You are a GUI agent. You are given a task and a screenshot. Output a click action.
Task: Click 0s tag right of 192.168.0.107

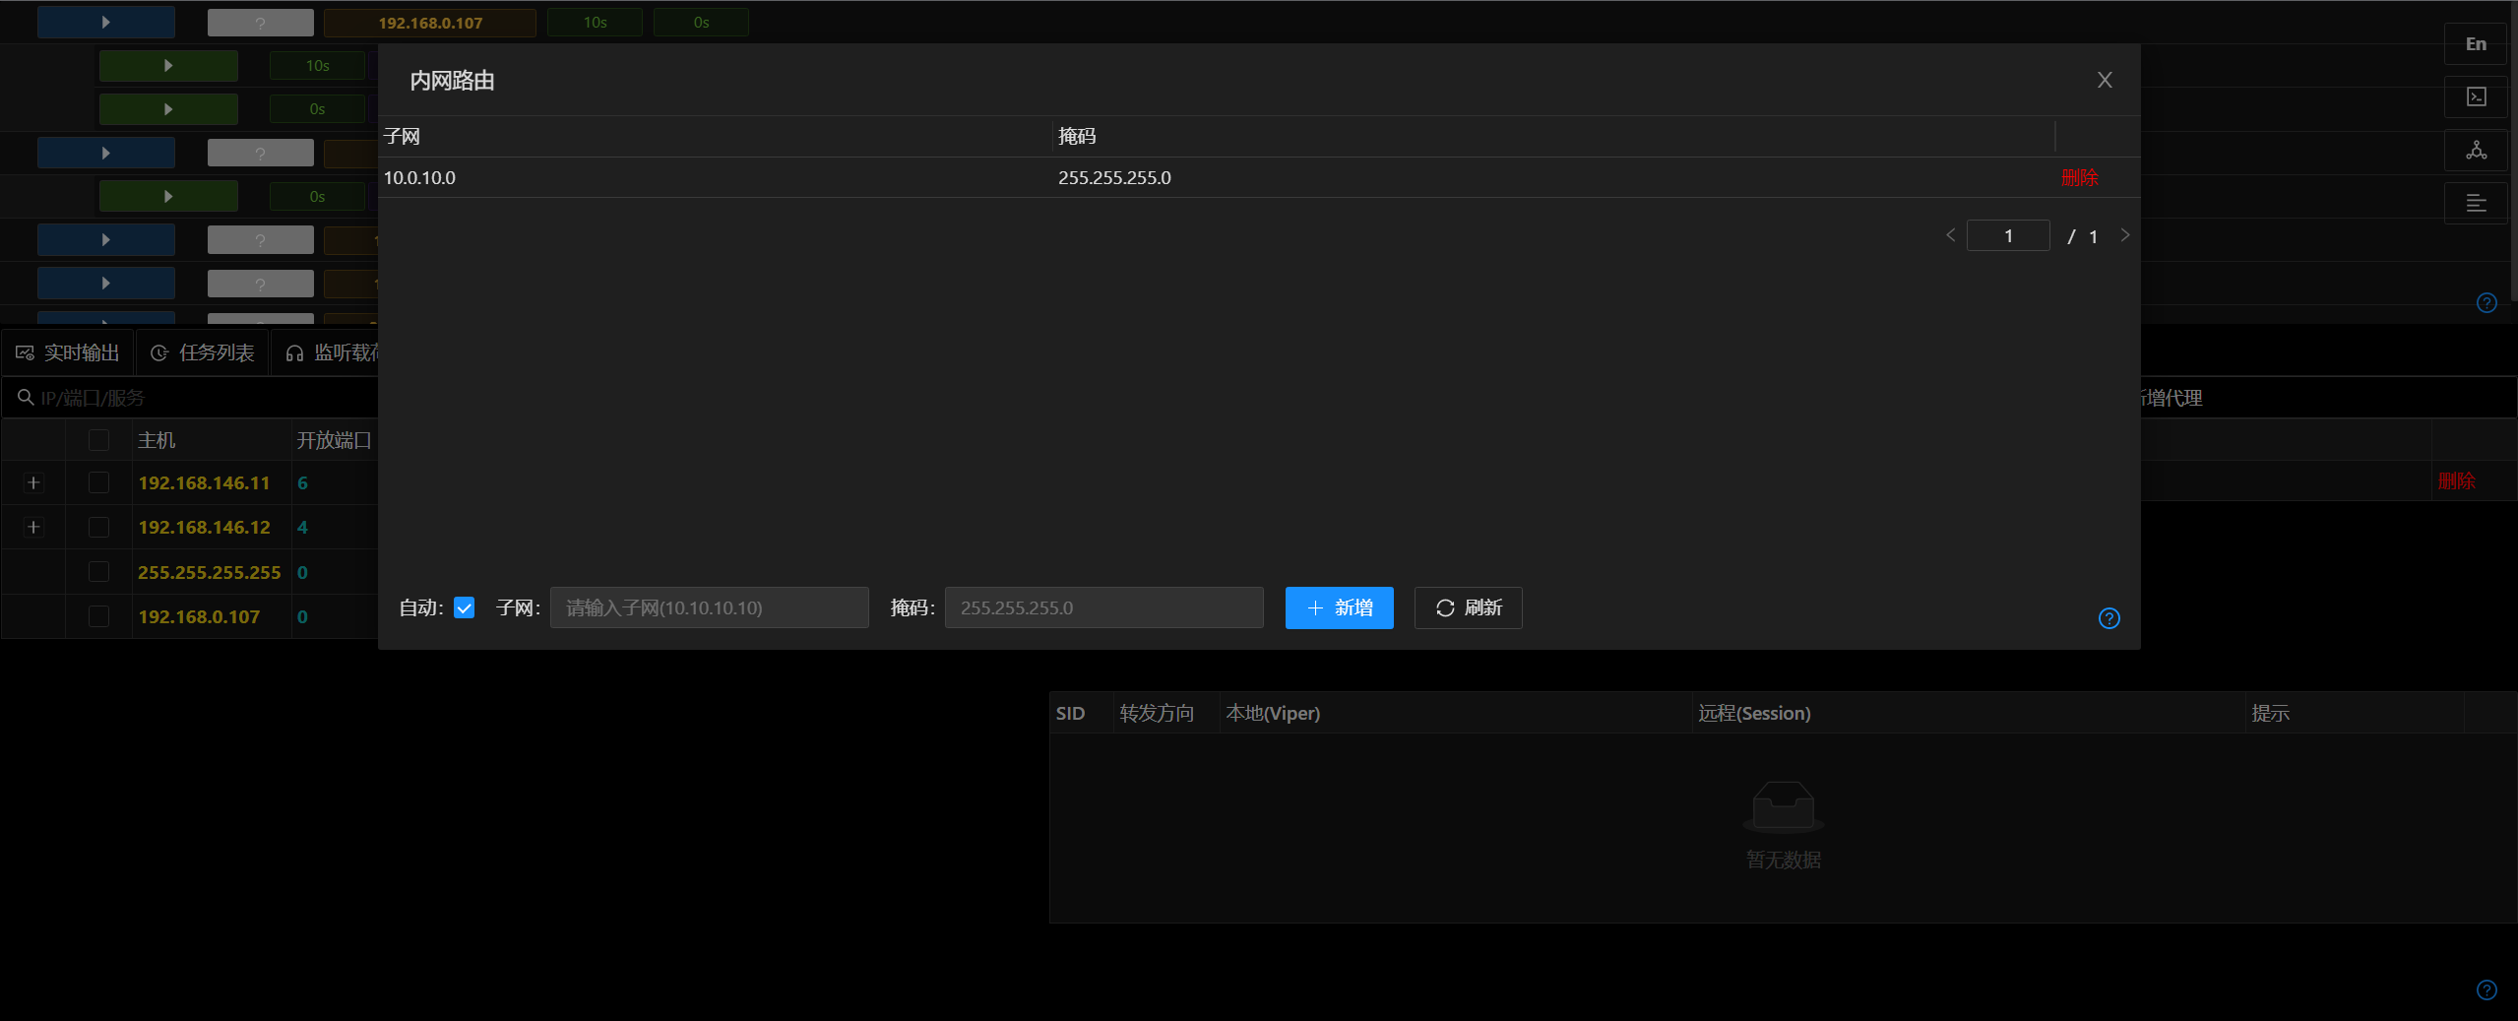point(701,22)
